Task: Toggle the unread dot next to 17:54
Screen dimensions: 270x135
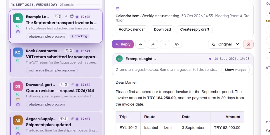Action: 77,85
